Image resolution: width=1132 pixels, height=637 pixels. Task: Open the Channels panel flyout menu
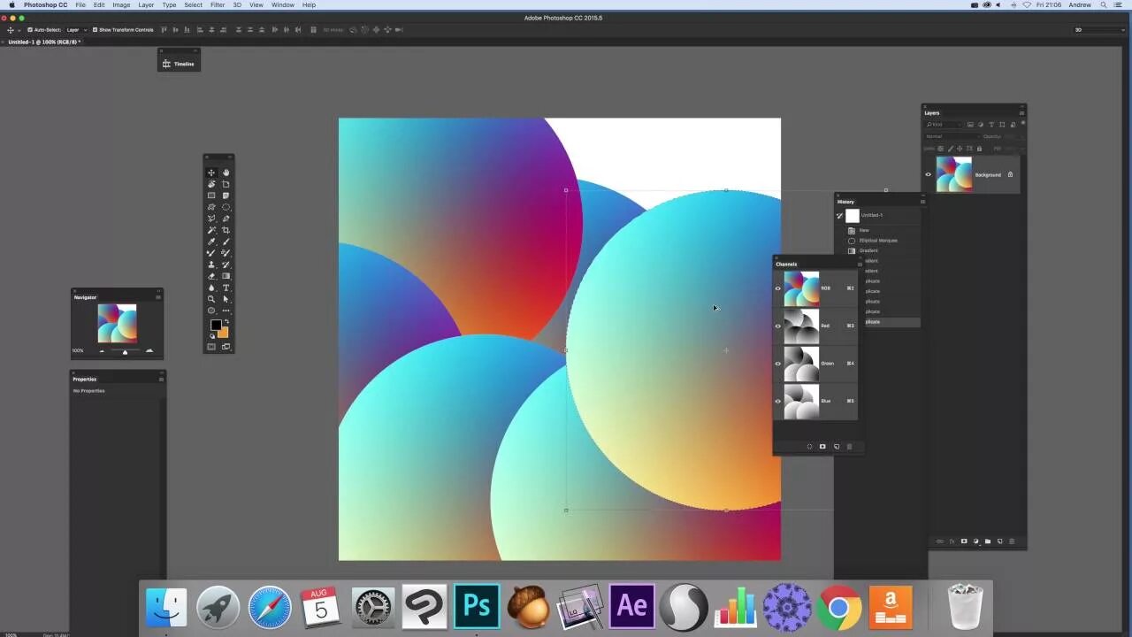[x=859, y=264]
